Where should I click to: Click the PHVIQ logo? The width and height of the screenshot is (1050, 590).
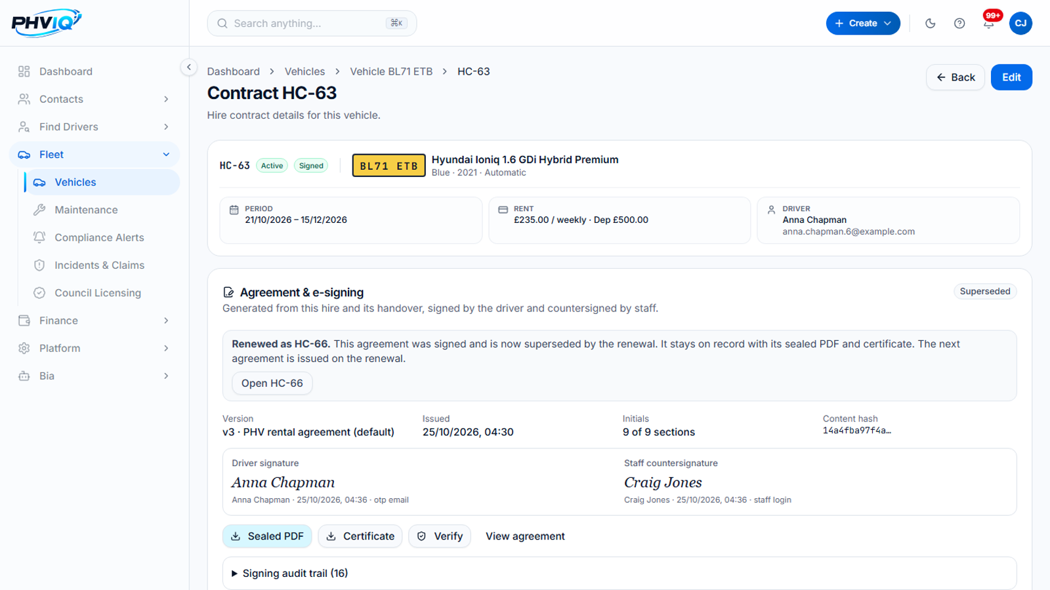(47, 23)
